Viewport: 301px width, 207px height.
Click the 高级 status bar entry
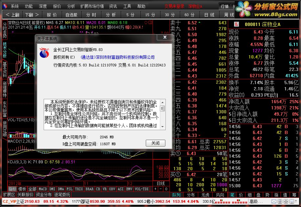[256, 202]
